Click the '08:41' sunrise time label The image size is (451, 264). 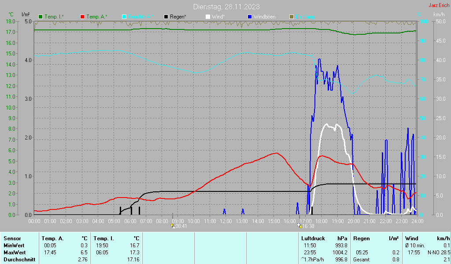pyautogui.click(x=181, y=226)
